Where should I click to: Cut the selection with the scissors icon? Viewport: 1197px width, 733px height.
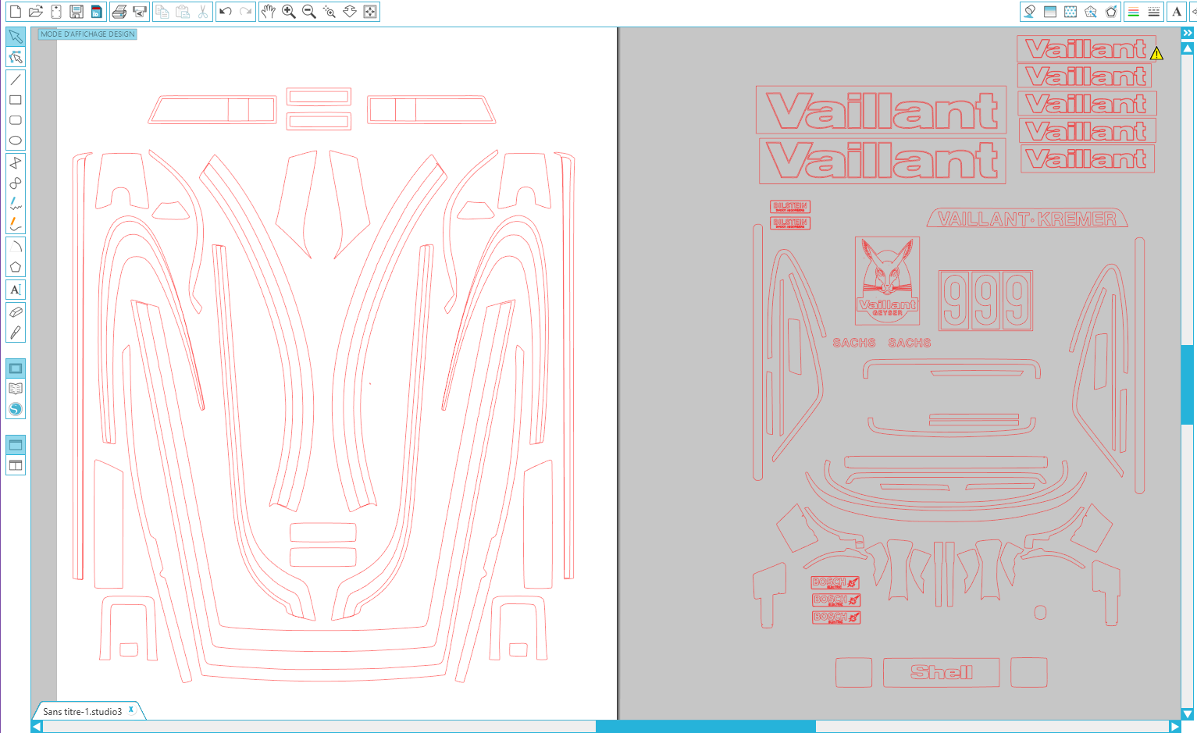203,12
